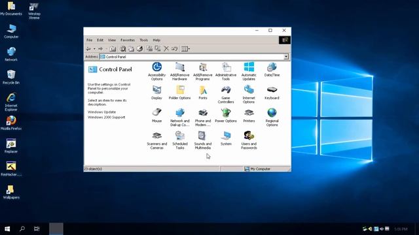Select Winstep Xtreme desktop shortcut
This screenshot has width=419, height=235.
tap(34, 10)
